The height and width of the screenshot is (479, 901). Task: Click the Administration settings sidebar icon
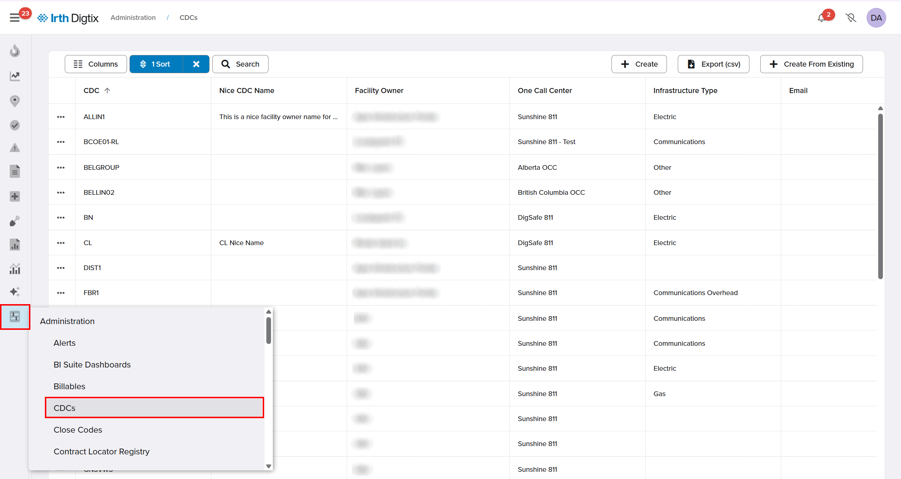coord(15,317)
